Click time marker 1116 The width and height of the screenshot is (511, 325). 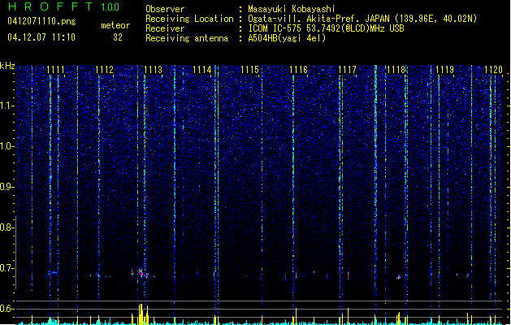tap(298, 70)
